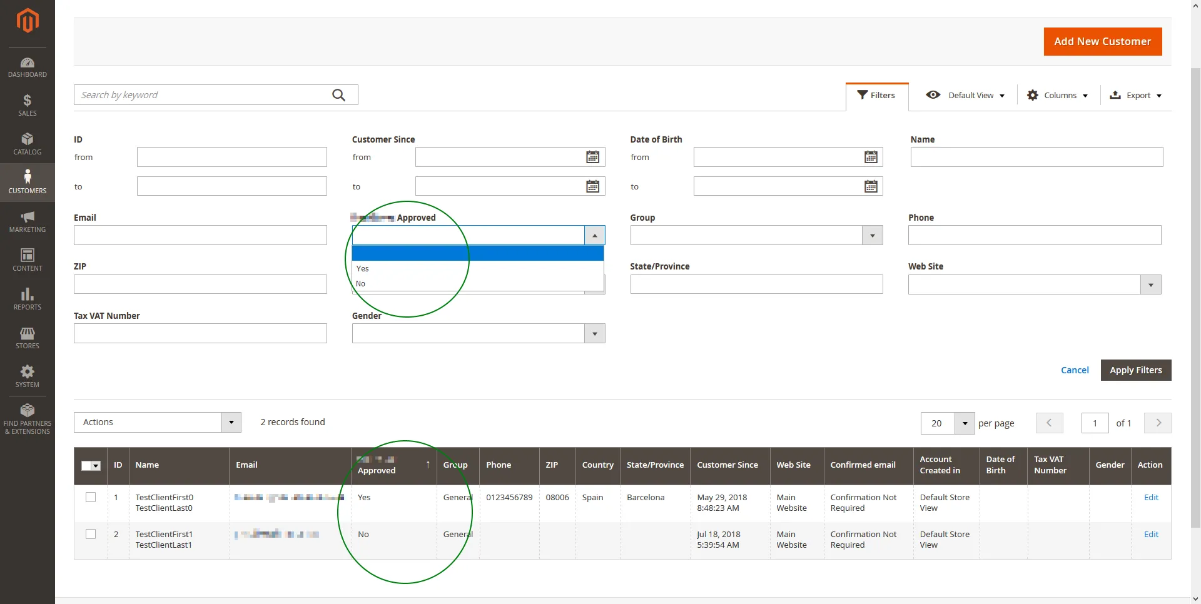Screen dimensions: 1201x604
Task: Expand the Group filter dropdown
Action: (873, 235)
